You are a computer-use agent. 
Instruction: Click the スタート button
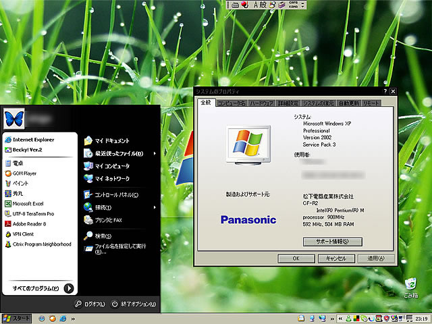[16, 319]
